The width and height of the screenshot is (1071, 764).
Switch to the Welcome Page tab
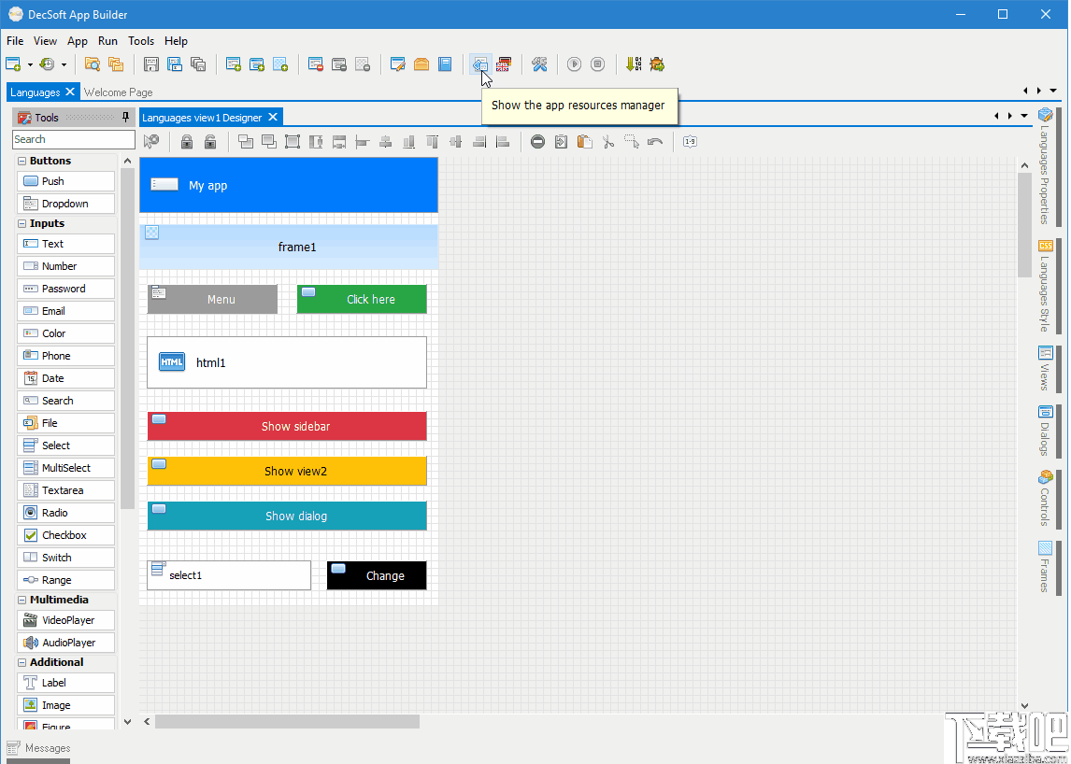[x=118, y=92]
